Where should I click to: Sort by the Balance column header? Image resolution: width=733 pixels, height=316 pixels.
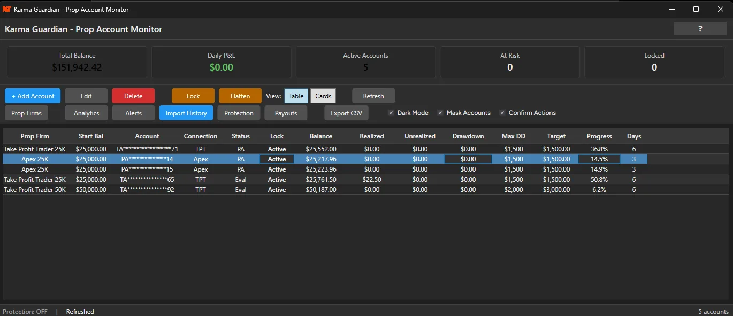[321, 136]
